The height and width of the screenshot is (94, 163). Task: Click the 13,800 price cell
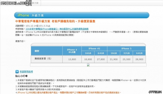tap(72, 59)
